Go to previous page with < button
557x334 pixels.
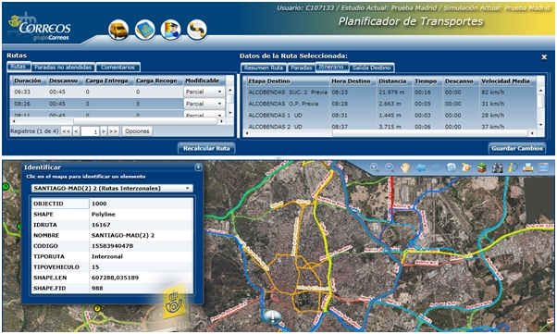coord(76,131)
